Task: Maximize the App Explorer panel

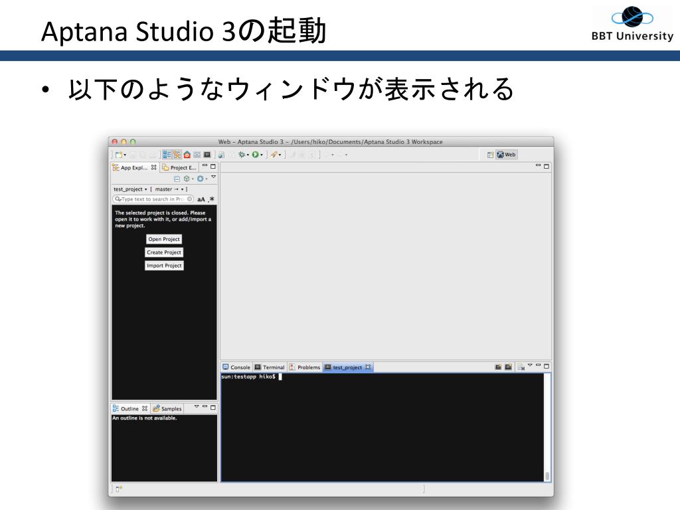Action: tap(213, 166)
